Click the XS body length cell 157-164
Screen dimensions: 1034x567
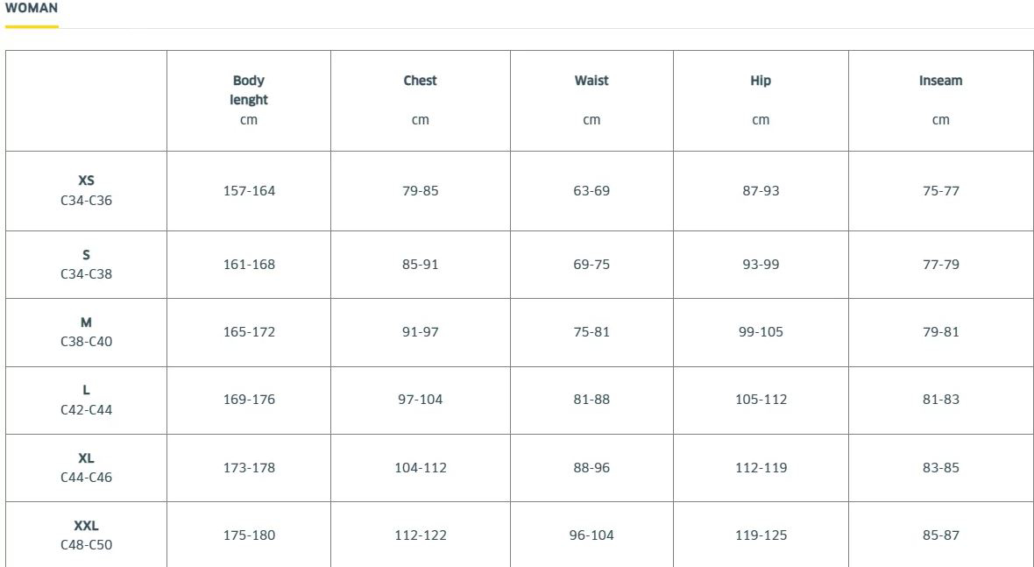pyautogui.click(x=249, y=190)
